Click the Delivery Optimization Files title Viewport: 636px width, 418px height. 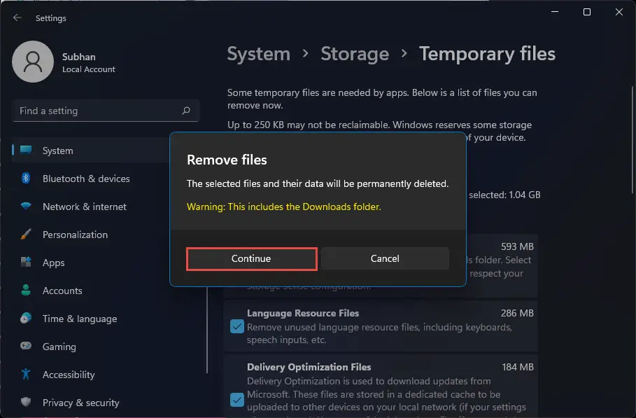tap(309, 367)
